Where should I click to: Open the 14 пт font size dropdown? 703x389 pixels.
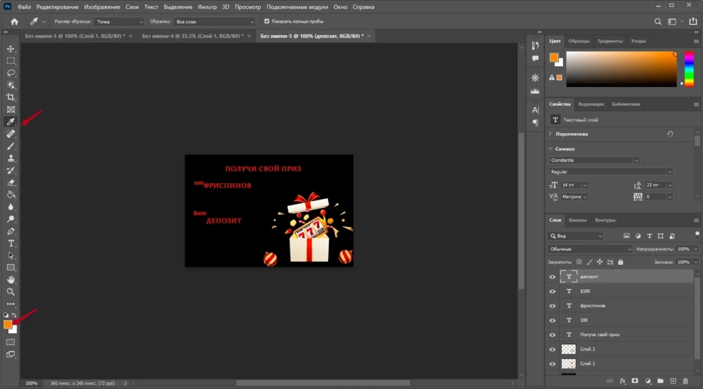[585, 185]
